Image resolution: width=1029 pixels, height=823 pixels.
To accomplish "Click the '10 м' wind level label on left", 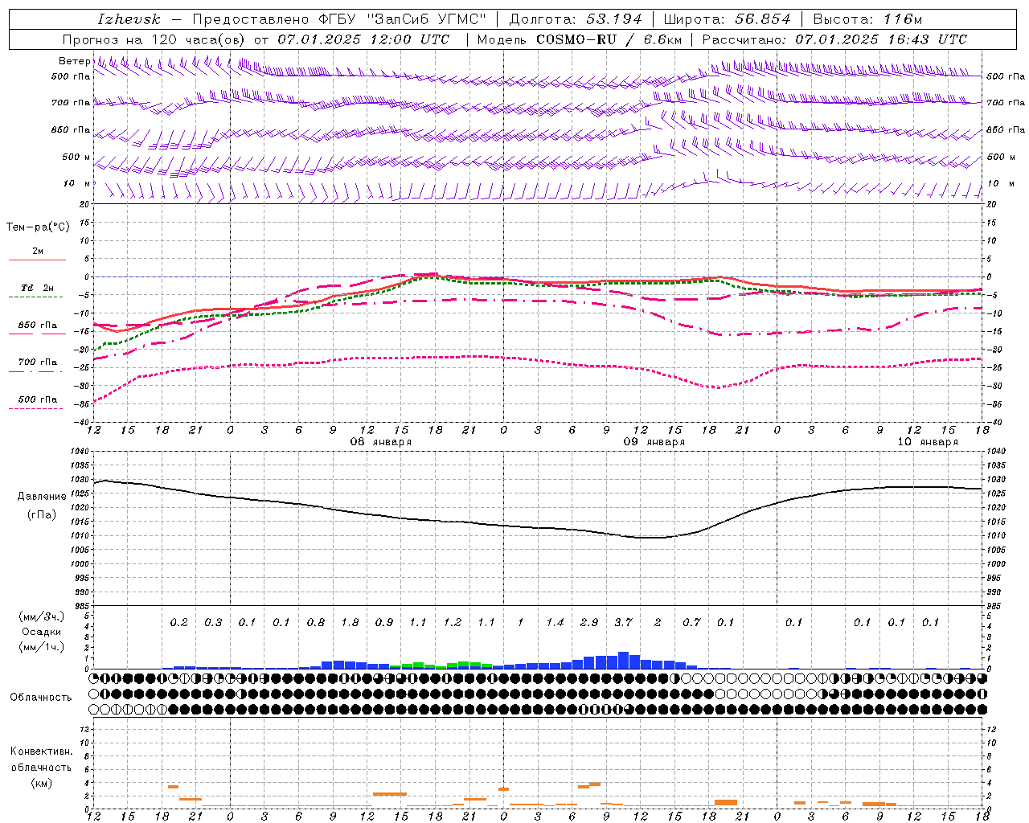I will pos(77,184).
